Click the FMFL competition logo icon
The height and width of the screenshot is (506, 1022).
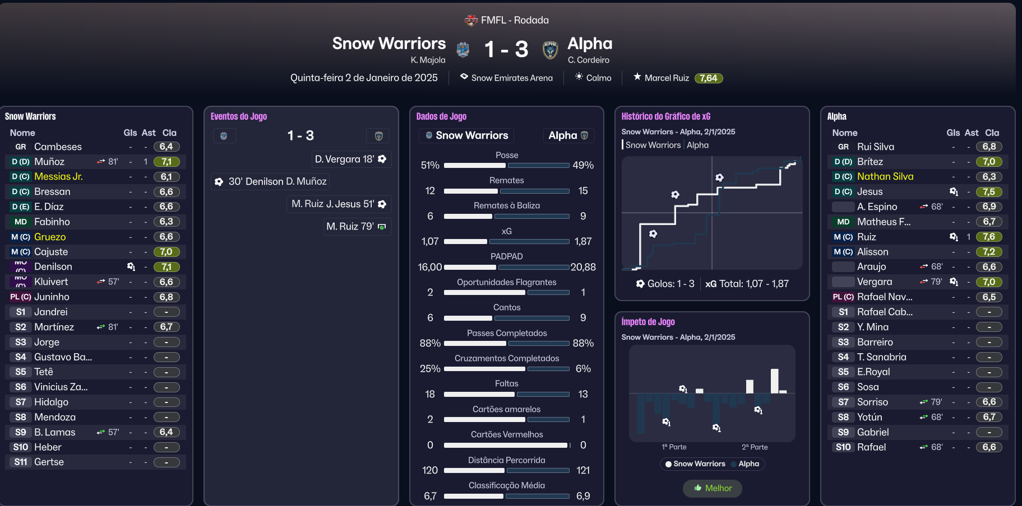tap(471, 20)
